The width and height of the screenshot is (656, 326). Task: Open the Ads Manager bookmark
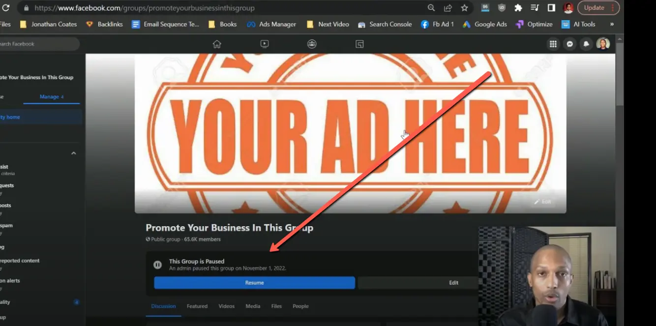tap(271, 24)
